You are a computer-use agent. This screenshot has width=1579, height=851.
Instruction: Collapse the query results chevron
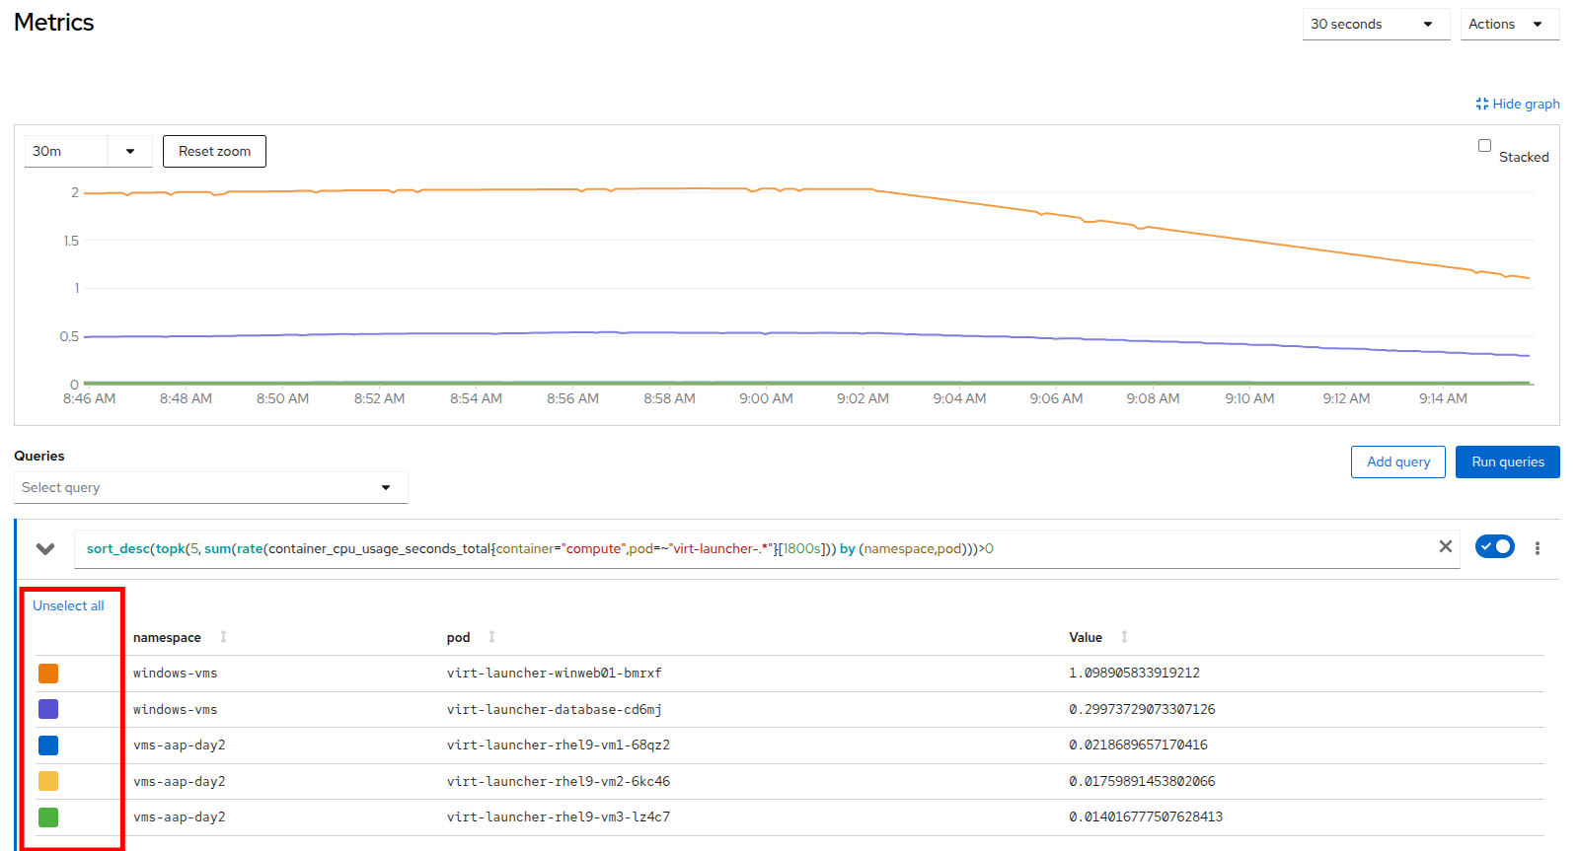click(x=45, y=548)
